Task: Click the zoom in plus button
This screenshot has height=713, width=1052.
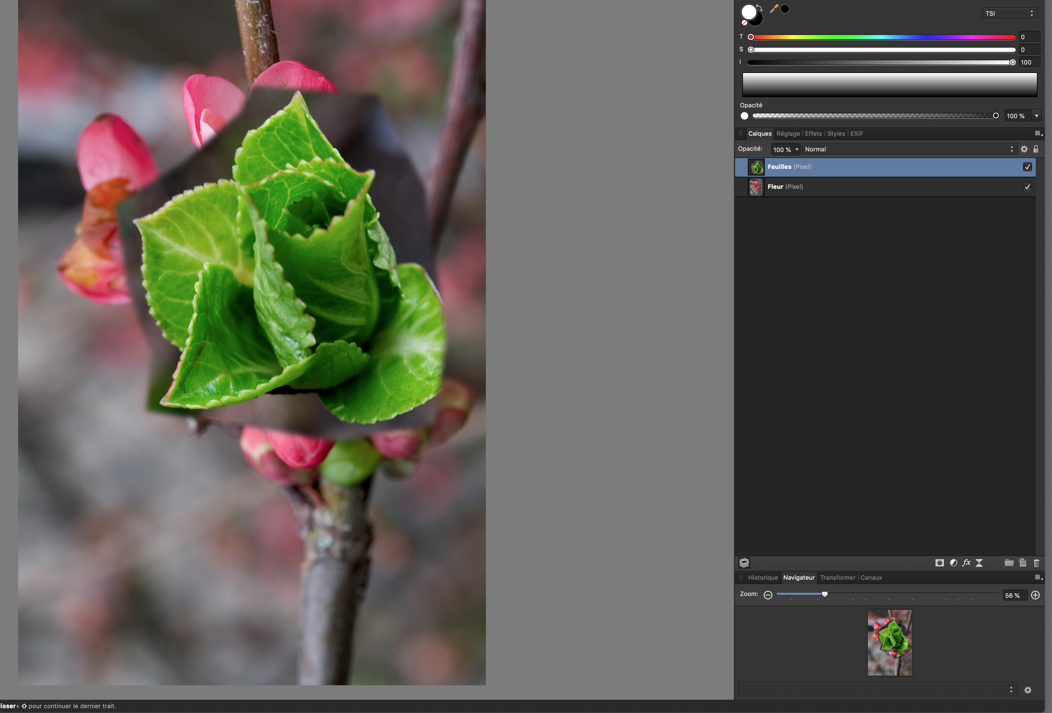Action: point(1035,595)
